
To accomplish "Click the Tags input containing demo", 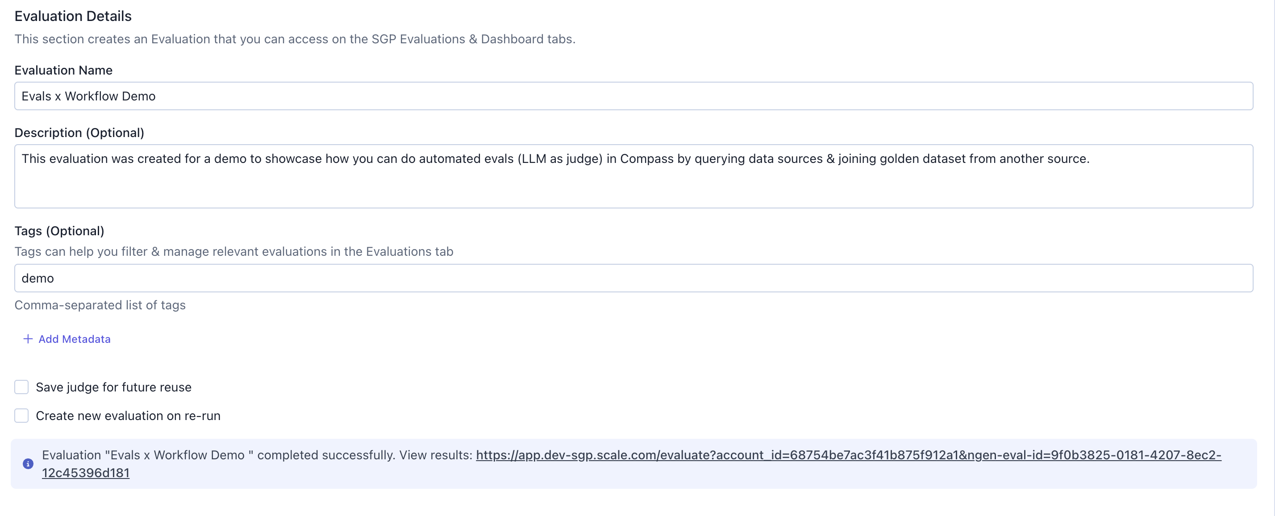I will pyautogui.click(x=297, y=278).
